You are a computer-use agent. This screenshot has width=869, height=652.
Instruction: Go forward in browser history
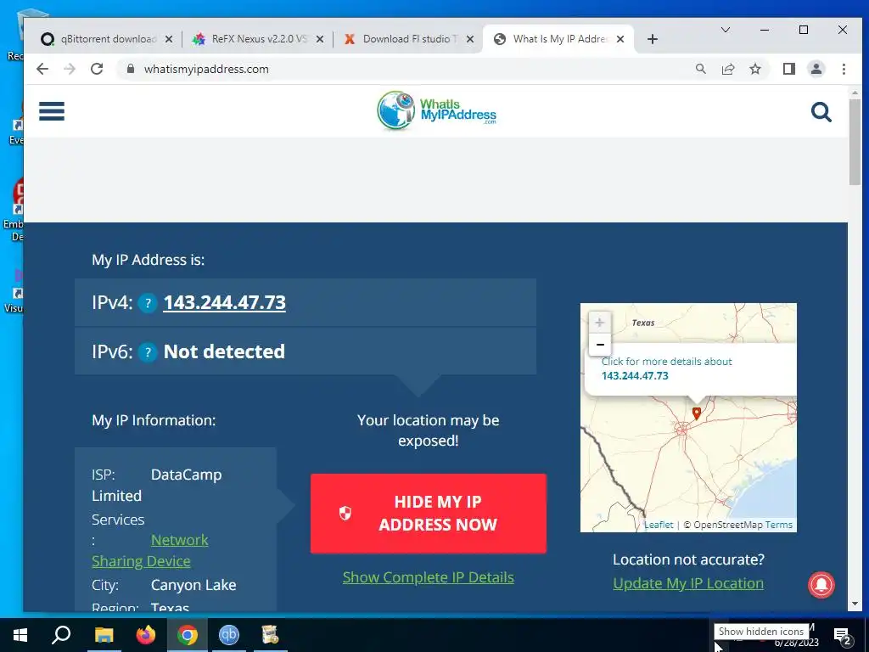(70, 69)
